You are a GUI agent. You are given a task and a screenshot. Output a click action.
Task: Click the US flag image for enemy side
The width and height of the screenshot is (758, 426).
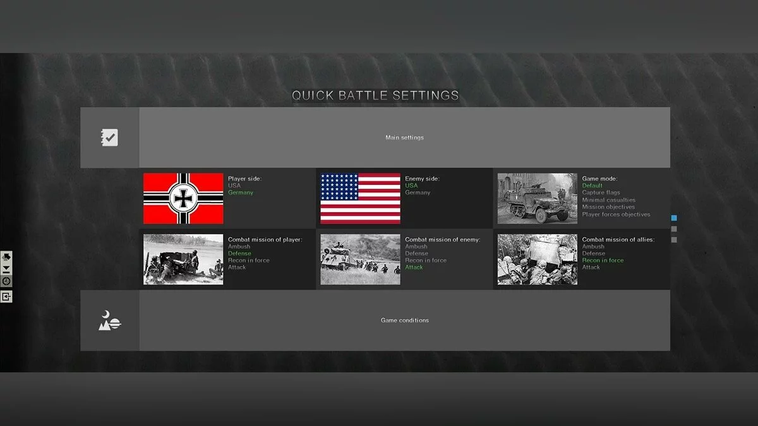(360, 198)
